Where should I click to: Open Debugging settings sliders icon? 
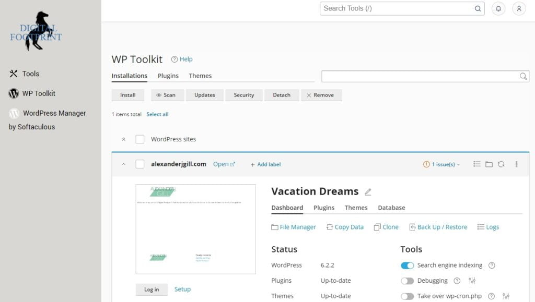tap(472, 281)
